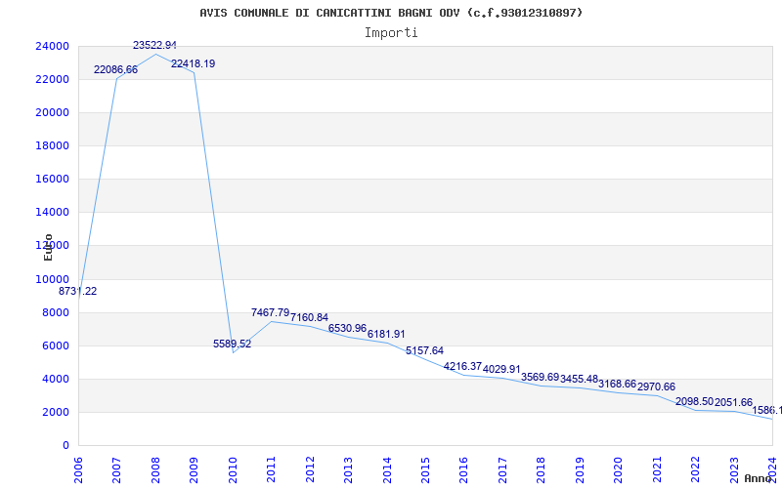The height and width of the screenshot is (488, 782).
Task: Click the x-axis year 2012
Action: (310, 469)
